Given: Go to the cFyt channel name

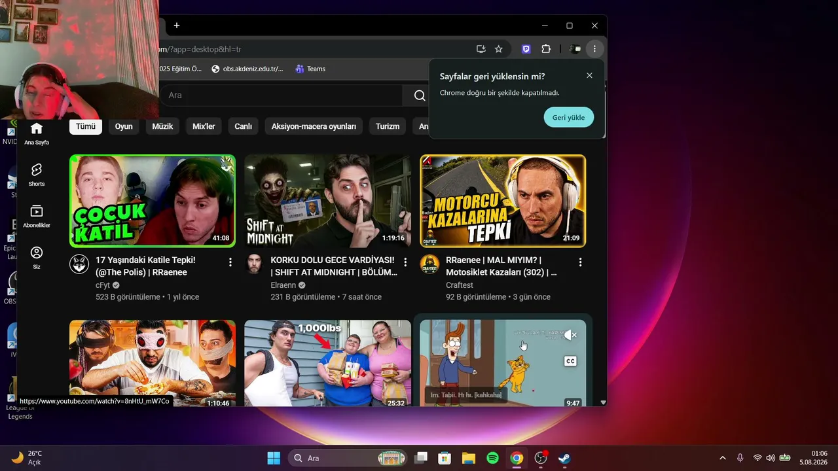Looking at the screenshot, I should point(103,285).
